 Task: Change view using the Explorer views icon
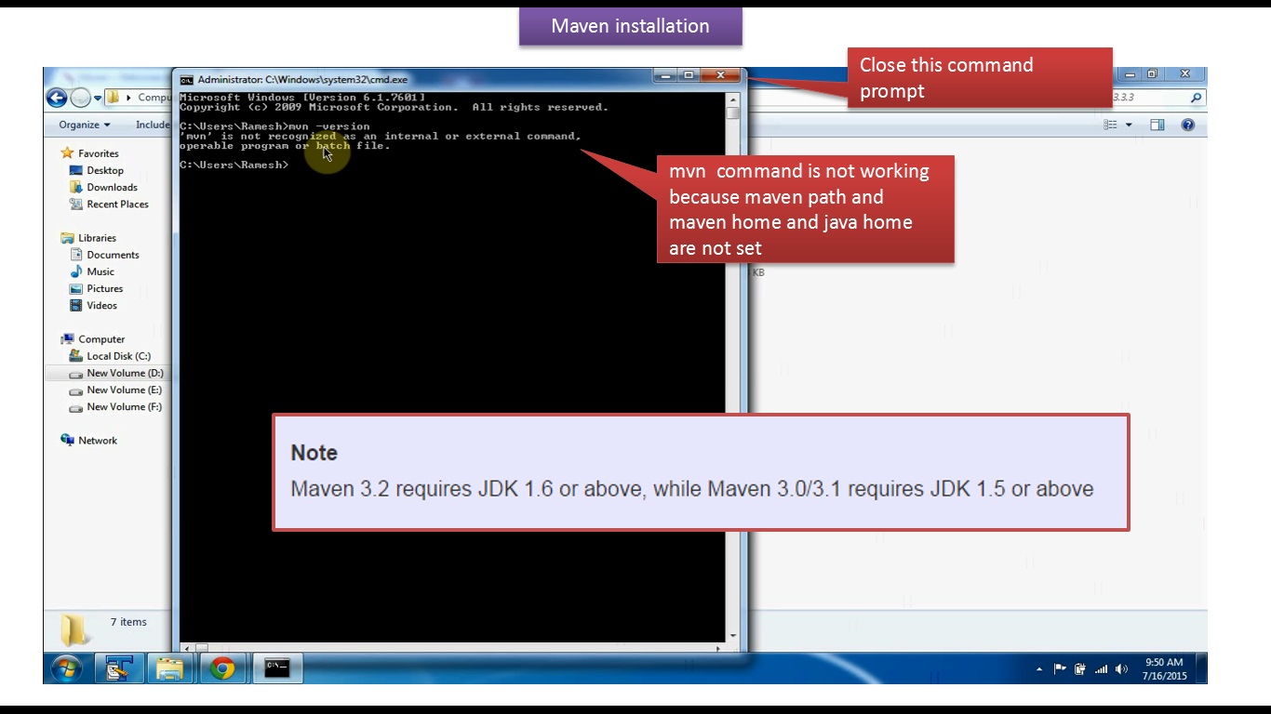pos(1110,125)
